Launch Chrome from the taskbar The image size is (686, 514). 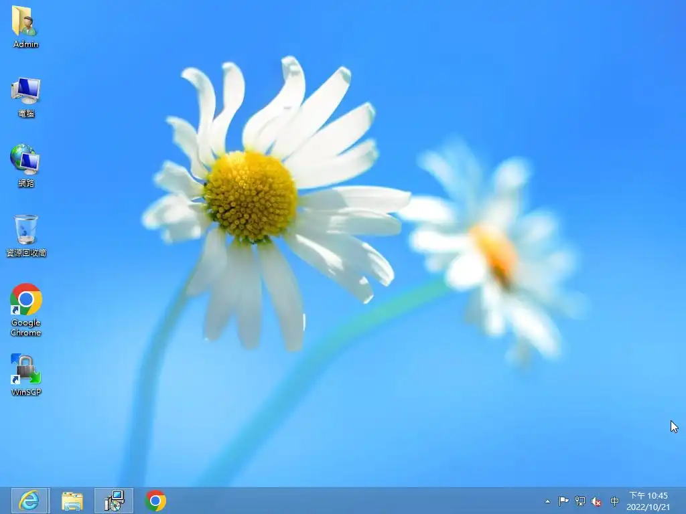coord(155,501)
